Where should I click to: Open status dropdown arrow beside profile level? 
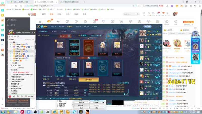[x=159, y=31]
